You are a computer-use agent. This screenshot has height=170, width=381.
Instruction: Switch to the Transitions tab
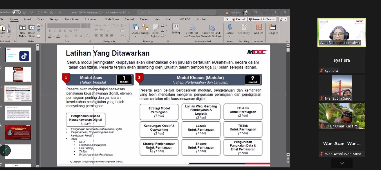pyautogui.click(x=71, y=19)
